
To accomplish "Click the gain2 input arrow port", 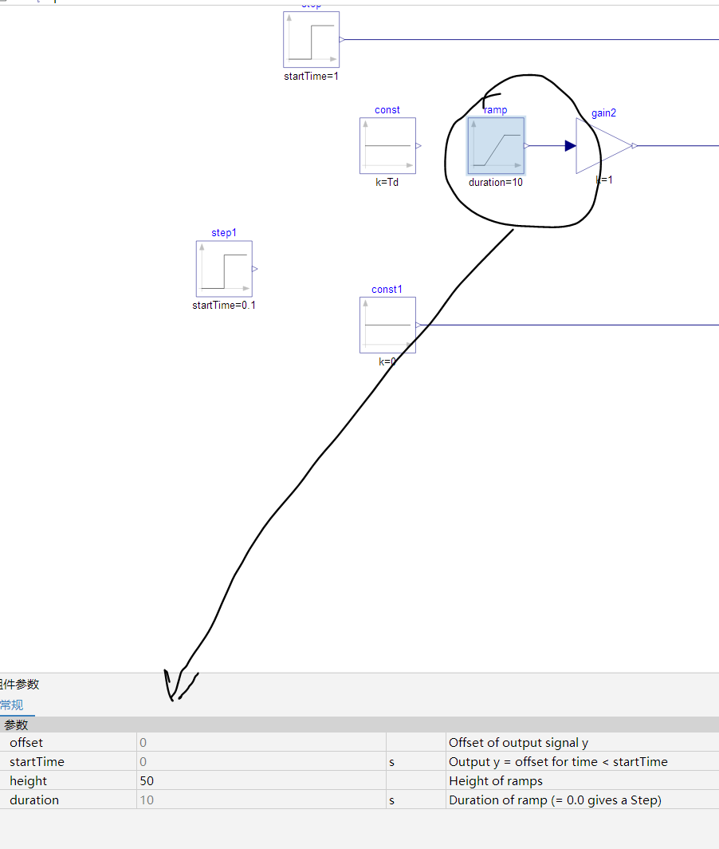I will tap(570, 146).
